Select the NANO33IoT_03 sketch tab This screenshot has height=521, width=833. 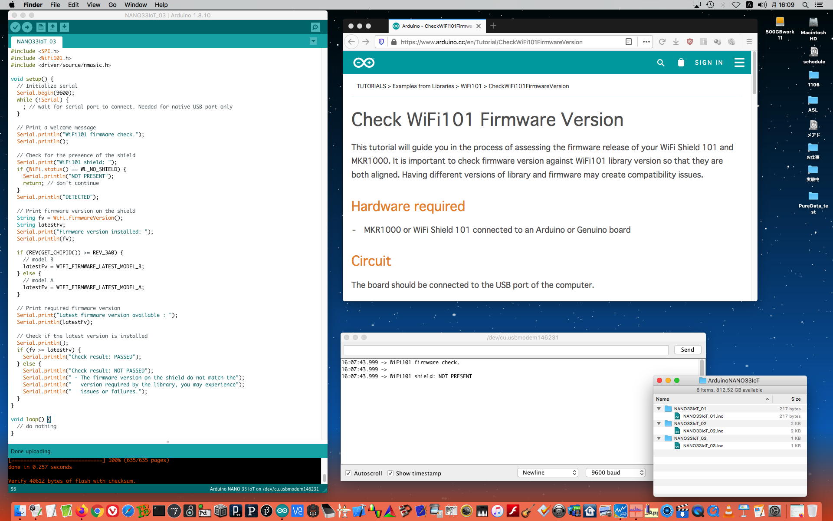[36, 42]
